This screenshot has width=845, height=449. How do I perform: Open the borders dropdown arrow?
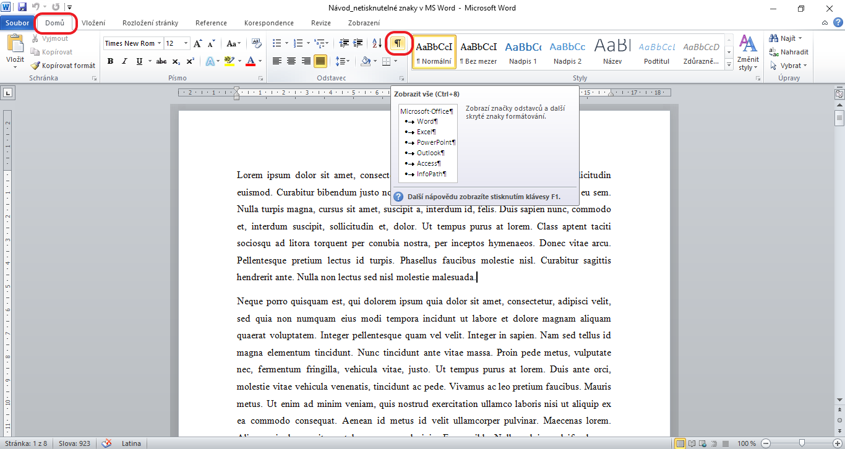pyautogui.click(x=397, y=61)
